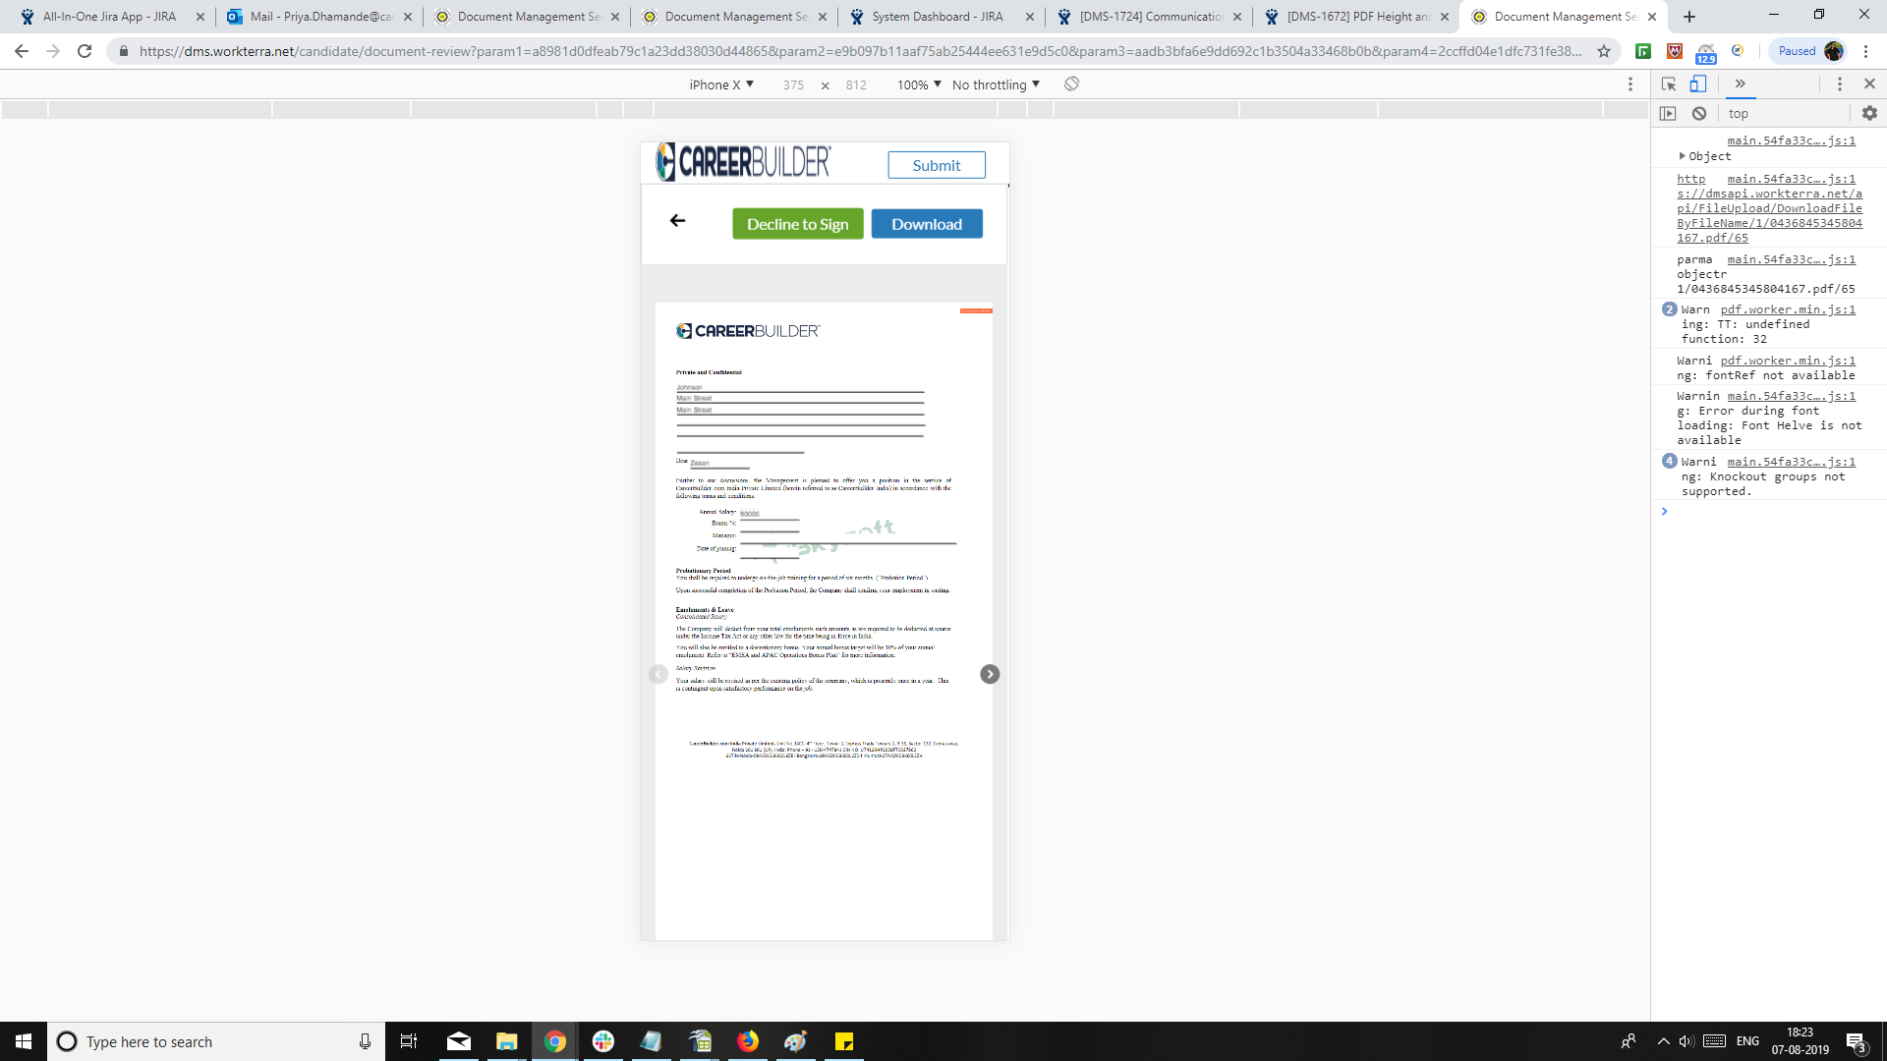Bookmark this page with the star icon

(1604, 51)
